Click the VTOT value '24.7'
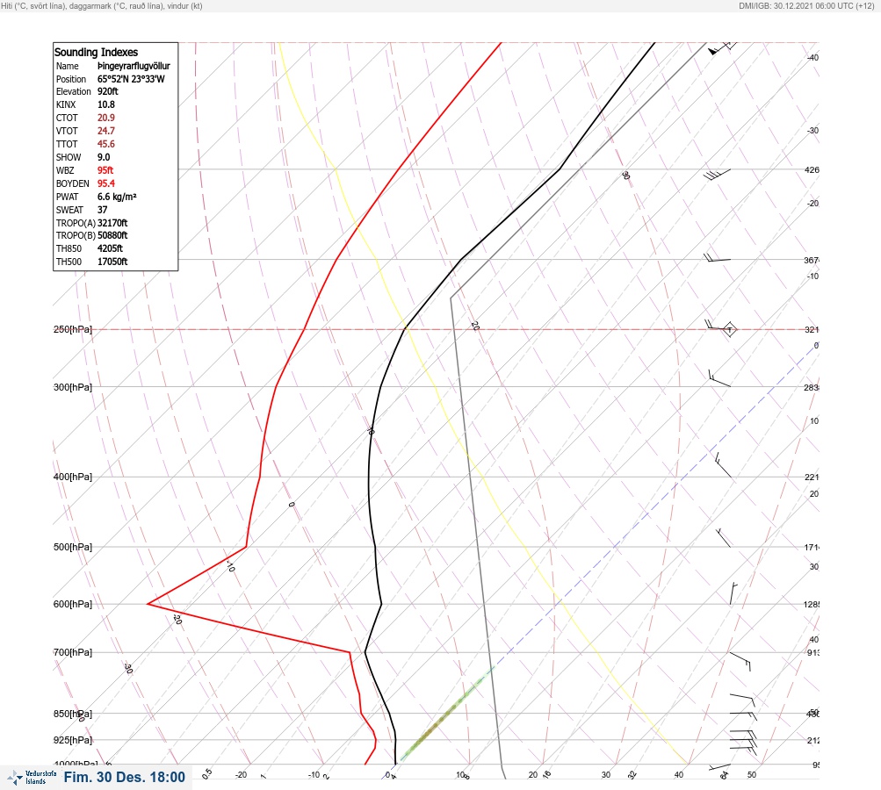The height and width of the screenshot is (790, 881). [x=106, y=131]
